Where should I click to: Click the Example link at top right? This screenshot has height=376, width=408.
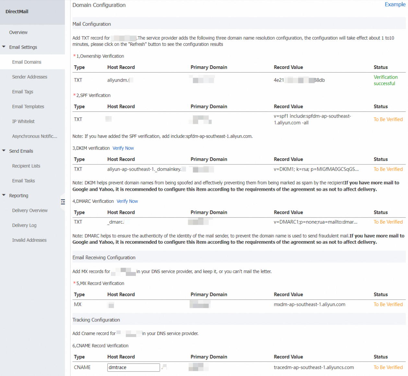pos(395,5)
